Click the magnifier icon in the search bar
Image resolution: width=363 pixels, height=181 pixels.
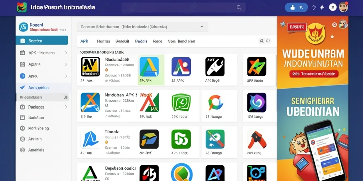239,7
